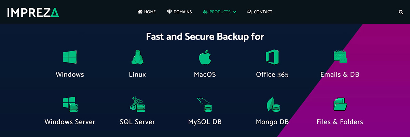
Task: Click the Mongo DB leaf icon
Action: coord(273,104)
